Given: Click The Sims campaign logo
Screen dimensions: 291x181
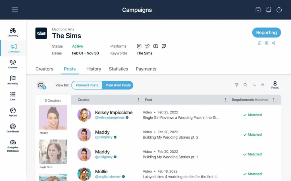Looking at the screenshot, I should click(41, 33).
